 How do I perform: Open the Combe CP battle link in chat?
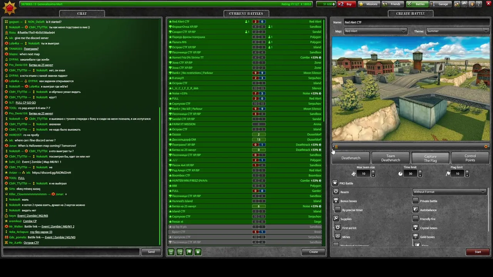[30, 221]
